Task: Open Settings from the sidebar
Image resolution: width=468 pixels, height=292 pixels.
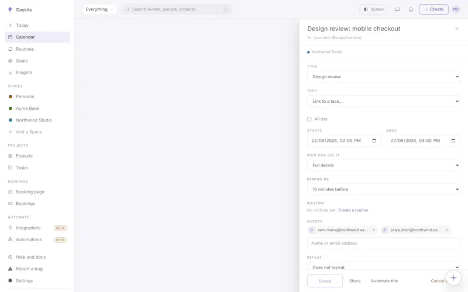Action: tap(37, 281)
